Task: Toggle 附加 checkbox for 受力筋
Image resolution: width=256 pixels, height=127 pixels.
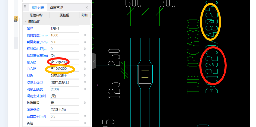Action: [85, 62]
